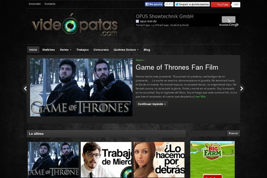Click the opus-kiel.de ad link
The image size is (267, 178).
click(x=148, y=21)
